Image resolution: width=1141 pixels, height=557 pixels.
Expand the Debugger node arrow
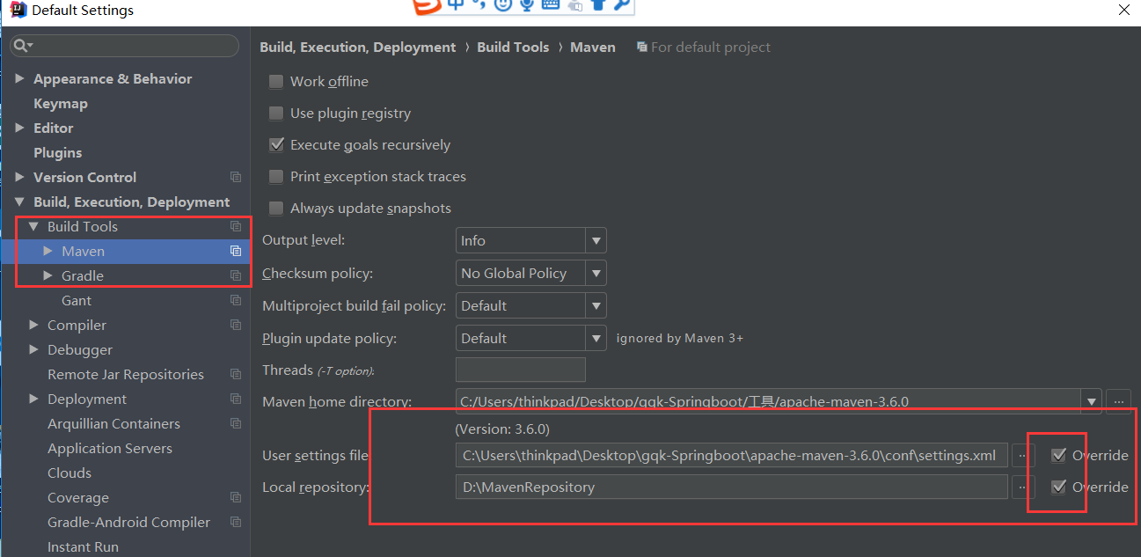(x=33, y=350)
